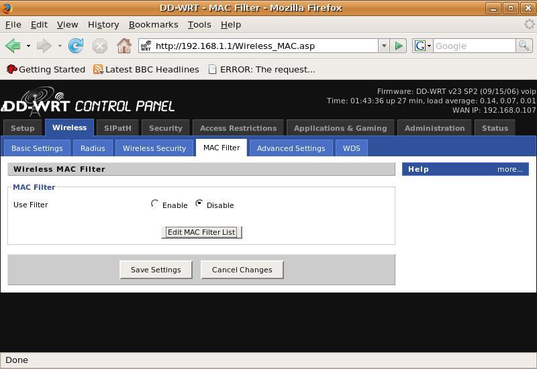Click the Use Filter label
537x369 pixels.
tap(30, 205)
